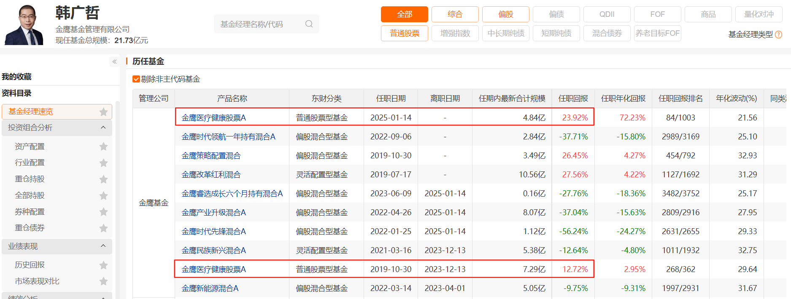This screenshot has width=791, height=299.
Task: Star the 基金经理速览 favorite icon
Action: coord(103,112)
